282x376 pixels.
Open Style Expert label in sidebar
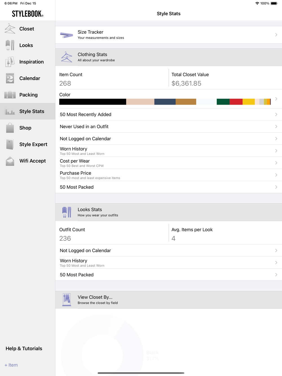[x=33, y=144]
